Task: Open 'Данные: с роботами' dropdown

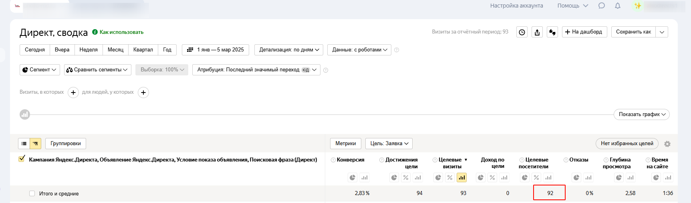Action: pos(359,50)
